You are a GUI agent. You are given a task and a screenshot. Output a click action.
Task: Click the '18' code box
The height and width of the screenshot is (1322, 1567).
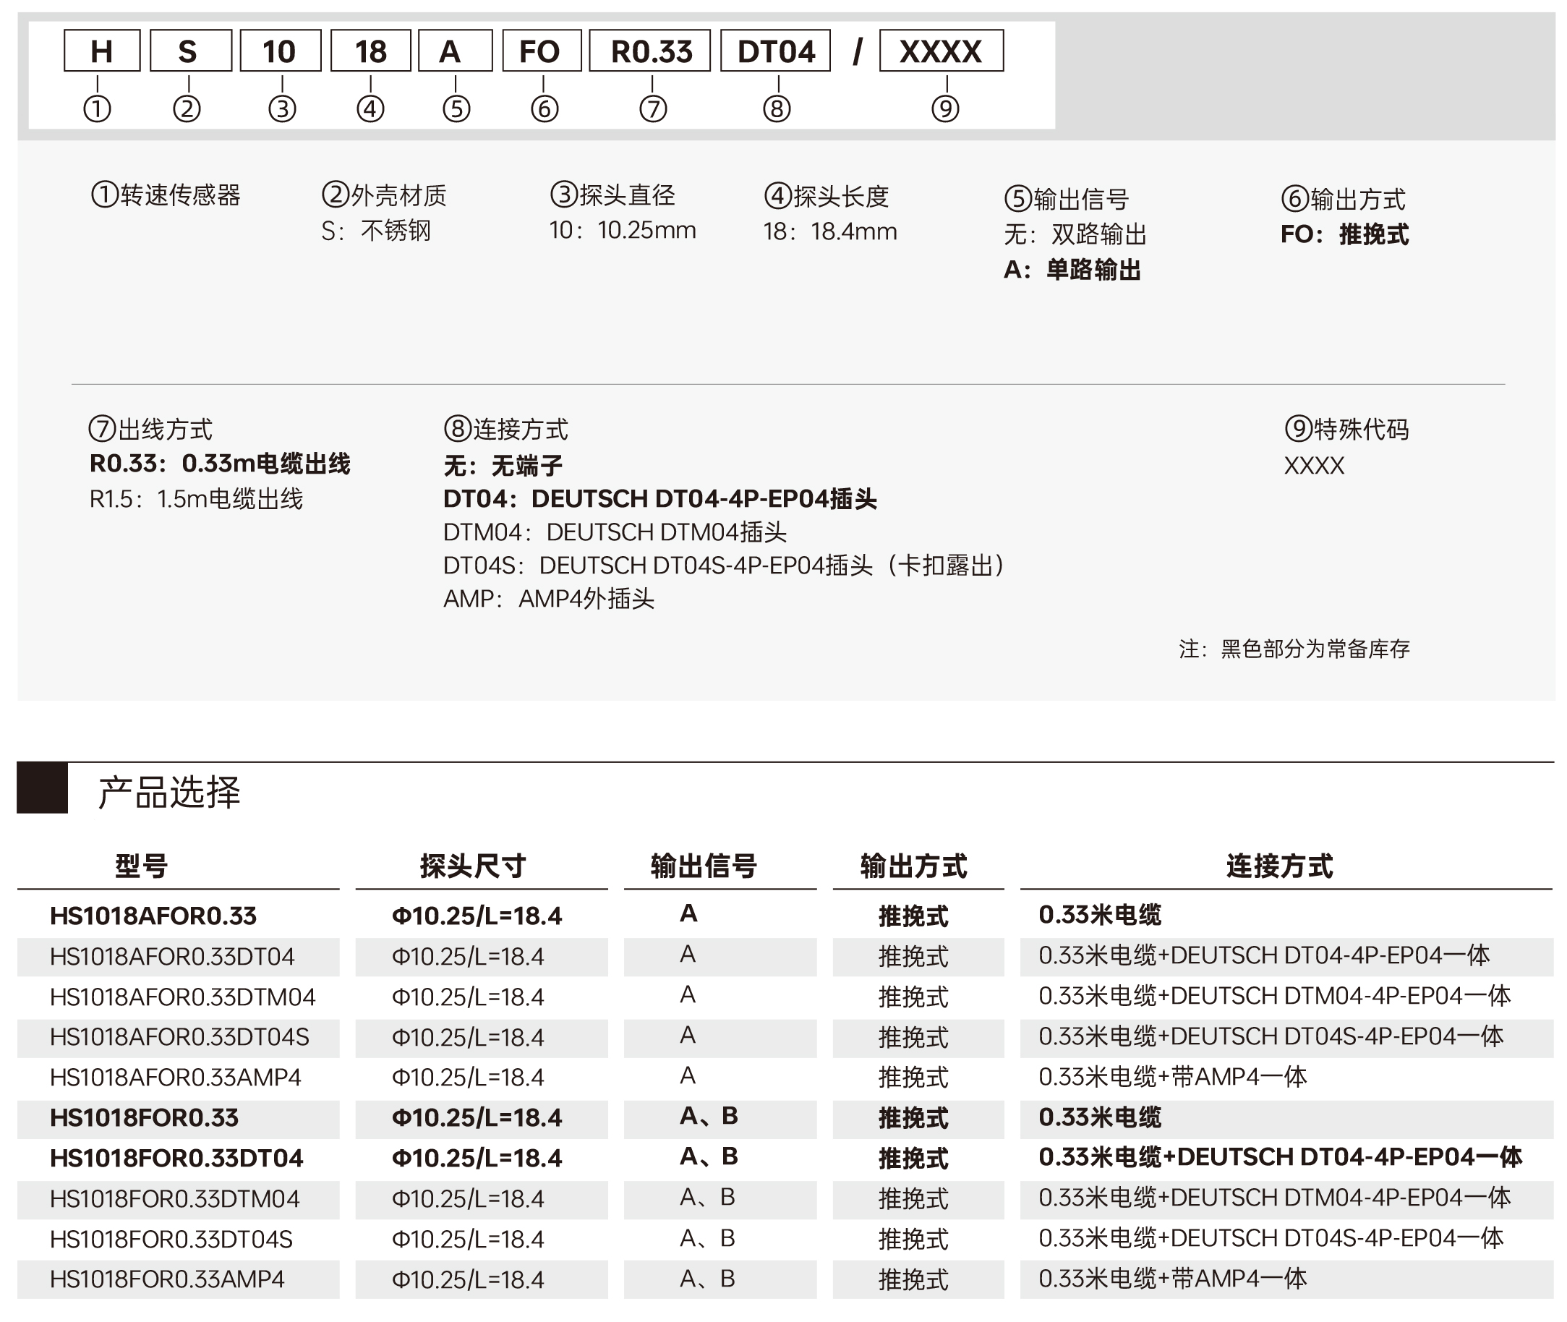coord(371,50)
